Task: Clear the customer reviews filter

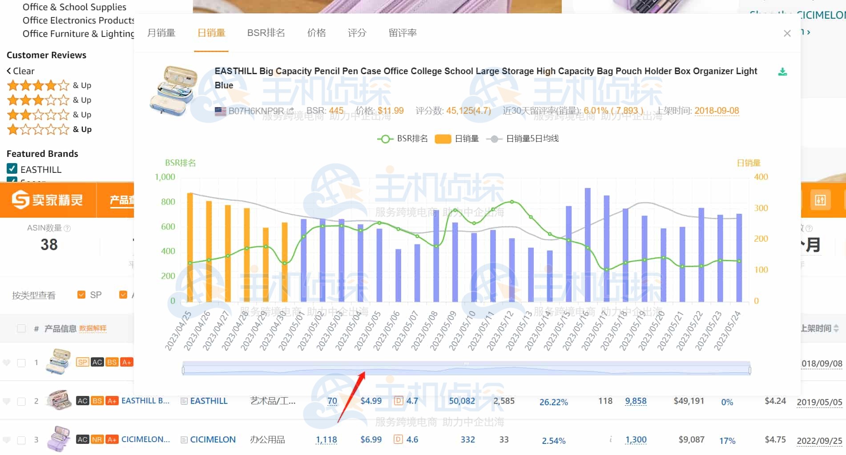Action: (20, 71)
